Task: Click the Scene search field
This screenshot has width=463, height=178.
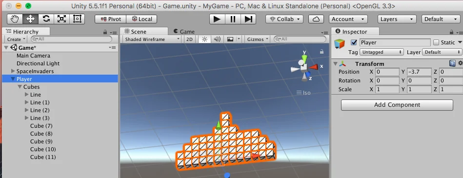Action: tap(300, 39)
